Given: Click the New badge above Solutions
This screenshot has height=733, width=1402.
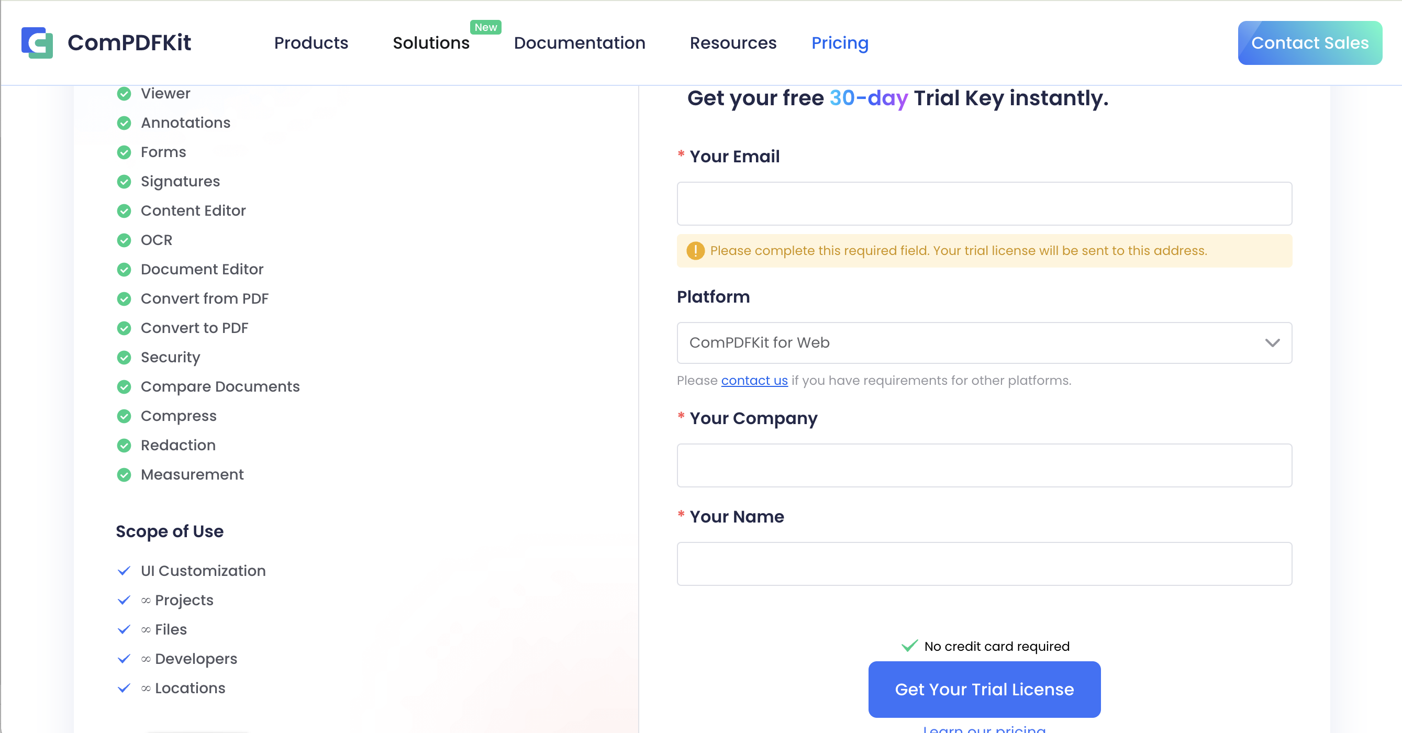Looking at the screenshot, I should point(485,27).
